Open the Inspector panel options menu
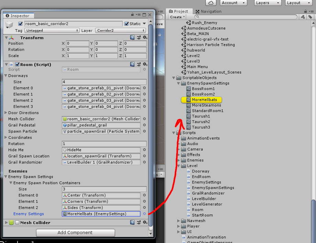This screenshot has height=243, width=316. (x=138, y=14)
